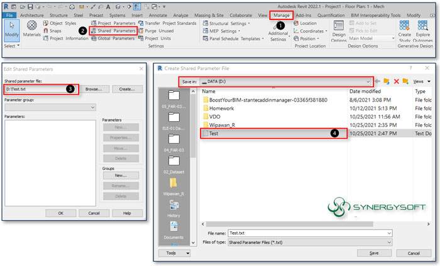The image size is (440, 266).
Task: Open the File menu tab
Action: pyautogui.click(x=9, y=16)
